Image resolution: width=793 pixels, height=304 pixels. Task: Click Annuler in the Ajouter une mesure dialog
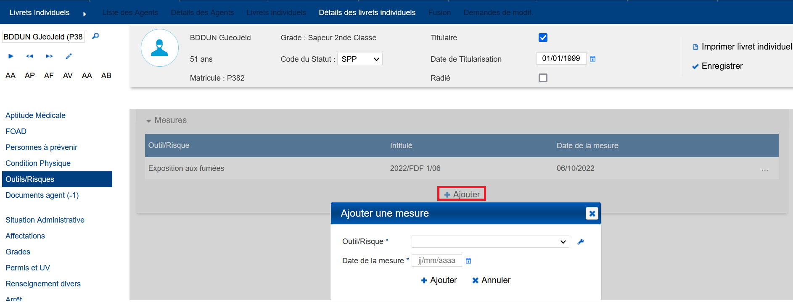(491, 280)
